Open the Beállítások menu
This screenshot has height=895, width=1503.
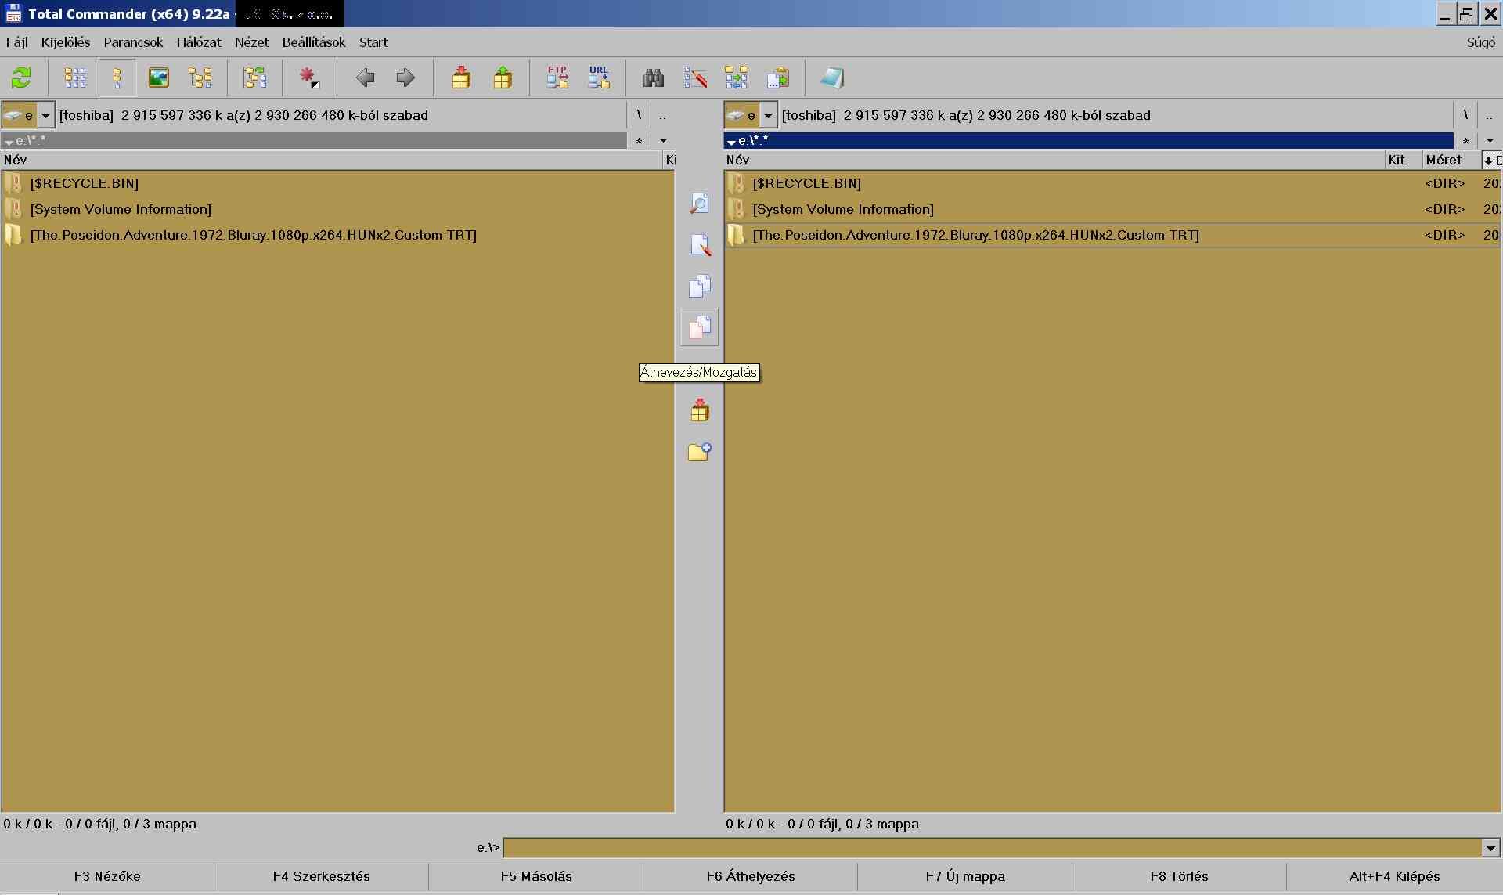(x=314, y=42)
